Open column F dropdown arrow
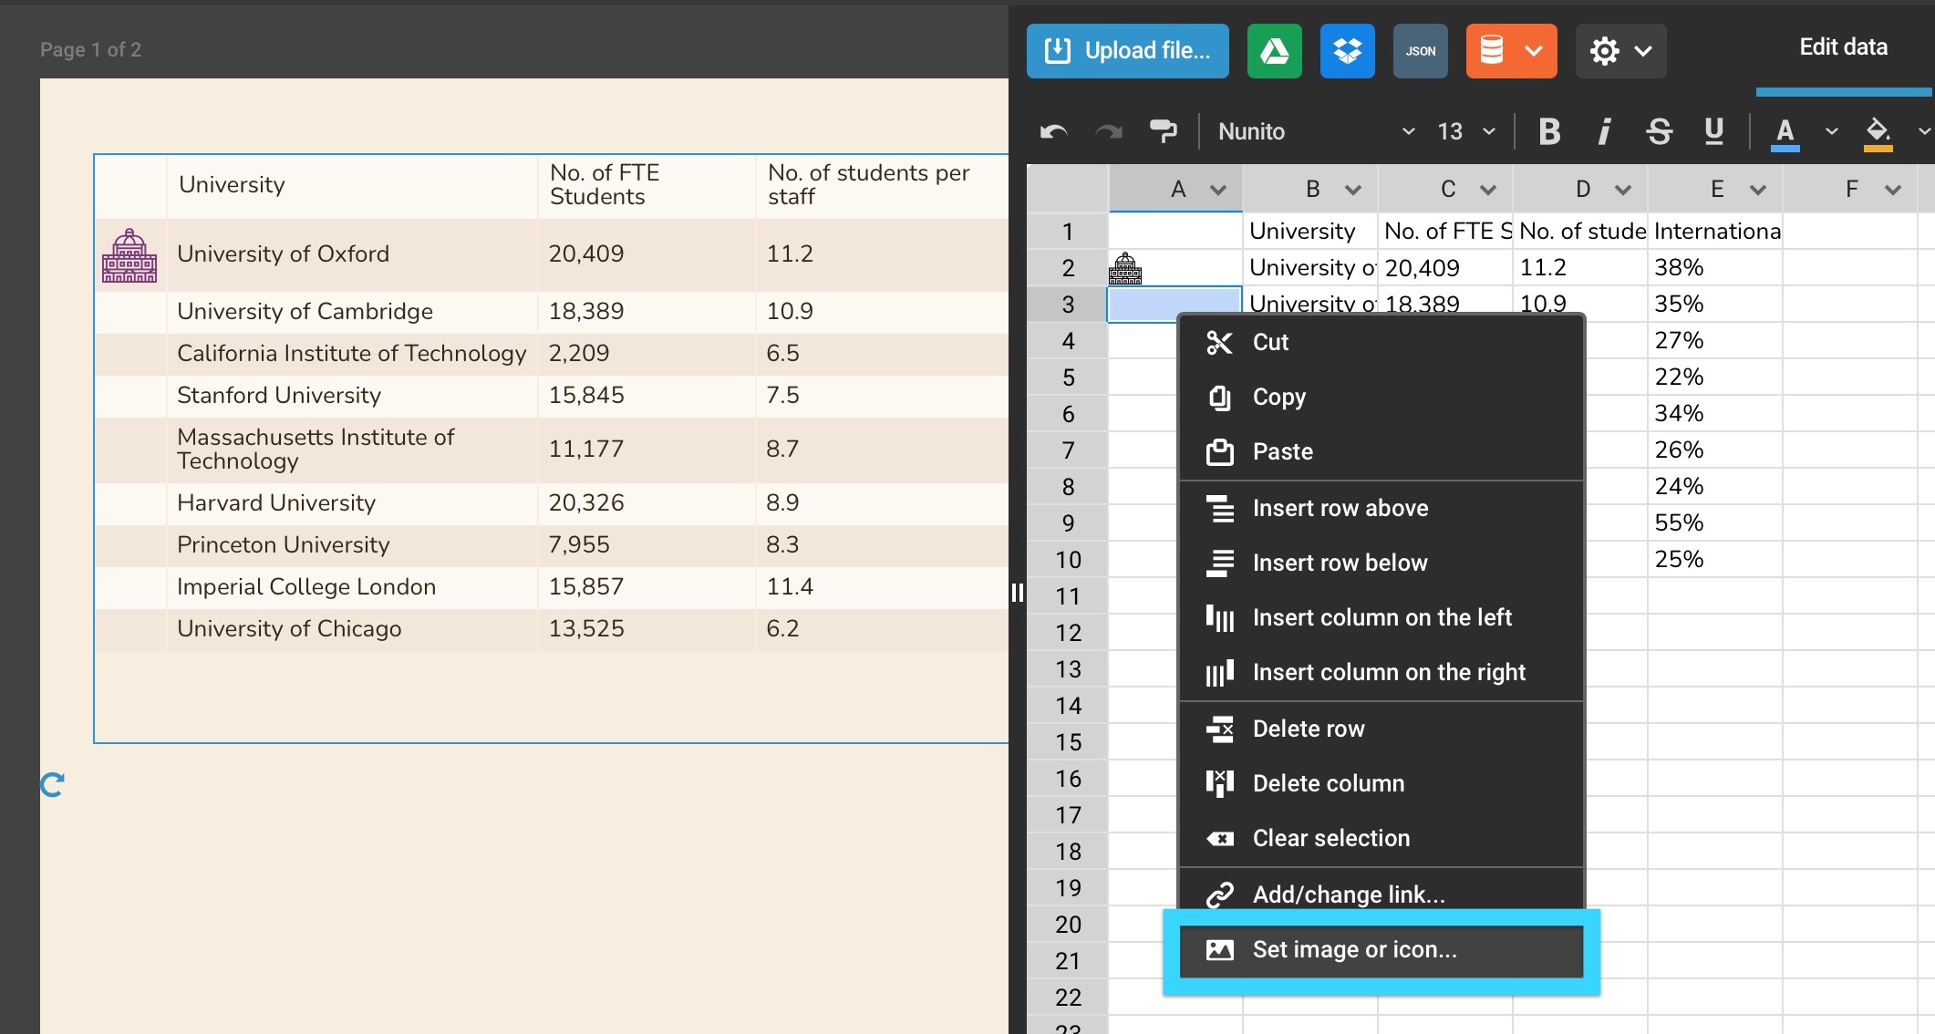 coord(1893,190)
